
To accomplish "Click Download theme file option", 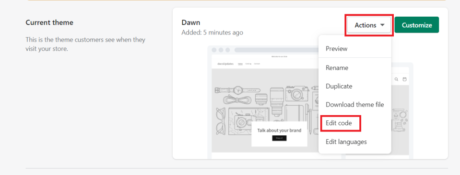I will [x=354, y=104].
